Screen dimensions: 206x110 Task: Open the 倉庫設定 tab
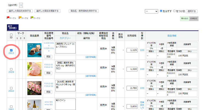(x=194, y=18)
